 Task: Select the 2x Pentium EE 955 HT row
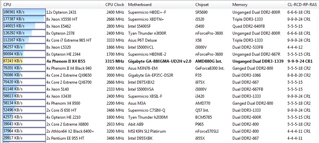65,138
